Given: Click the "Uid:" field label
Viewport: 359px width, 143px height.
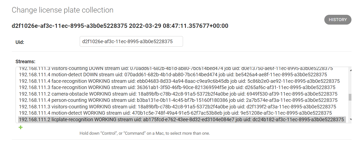Looking at the screenshot, I should (20, 42).
